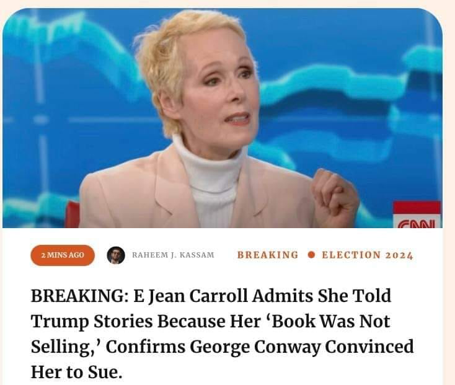Click 'Her to Sue.' headline ending

click(77, 372)
